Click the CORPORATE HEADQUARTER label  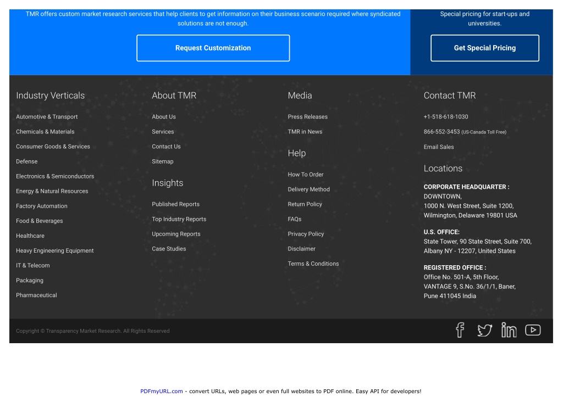466,187
